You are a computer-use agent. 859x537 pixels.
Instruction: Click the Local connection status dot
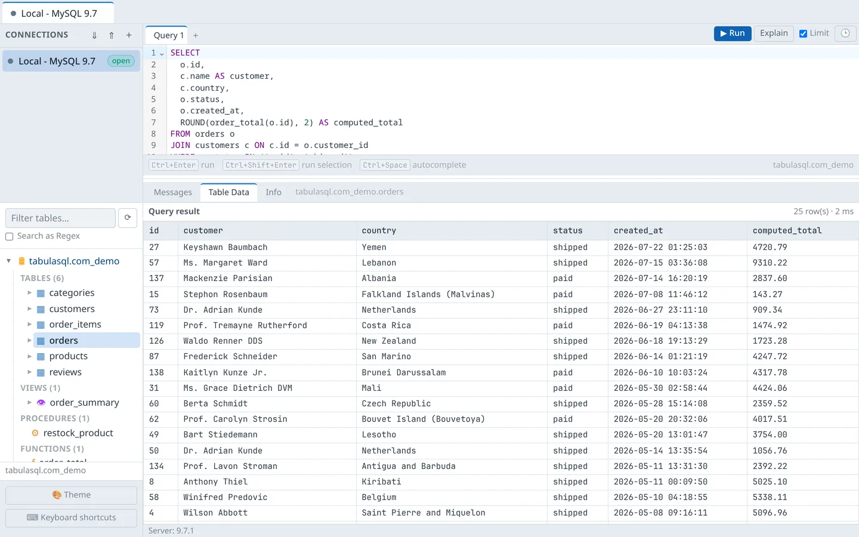coord(11,61)
